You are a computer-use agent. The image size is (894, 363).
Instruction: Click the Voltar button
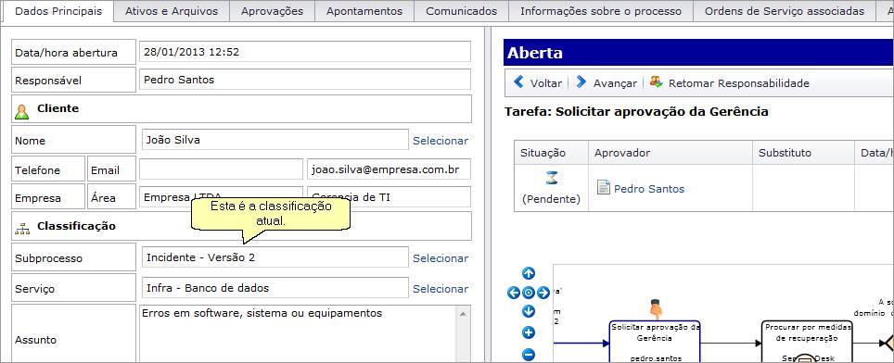pyautogui.click(x=538, y=83)
